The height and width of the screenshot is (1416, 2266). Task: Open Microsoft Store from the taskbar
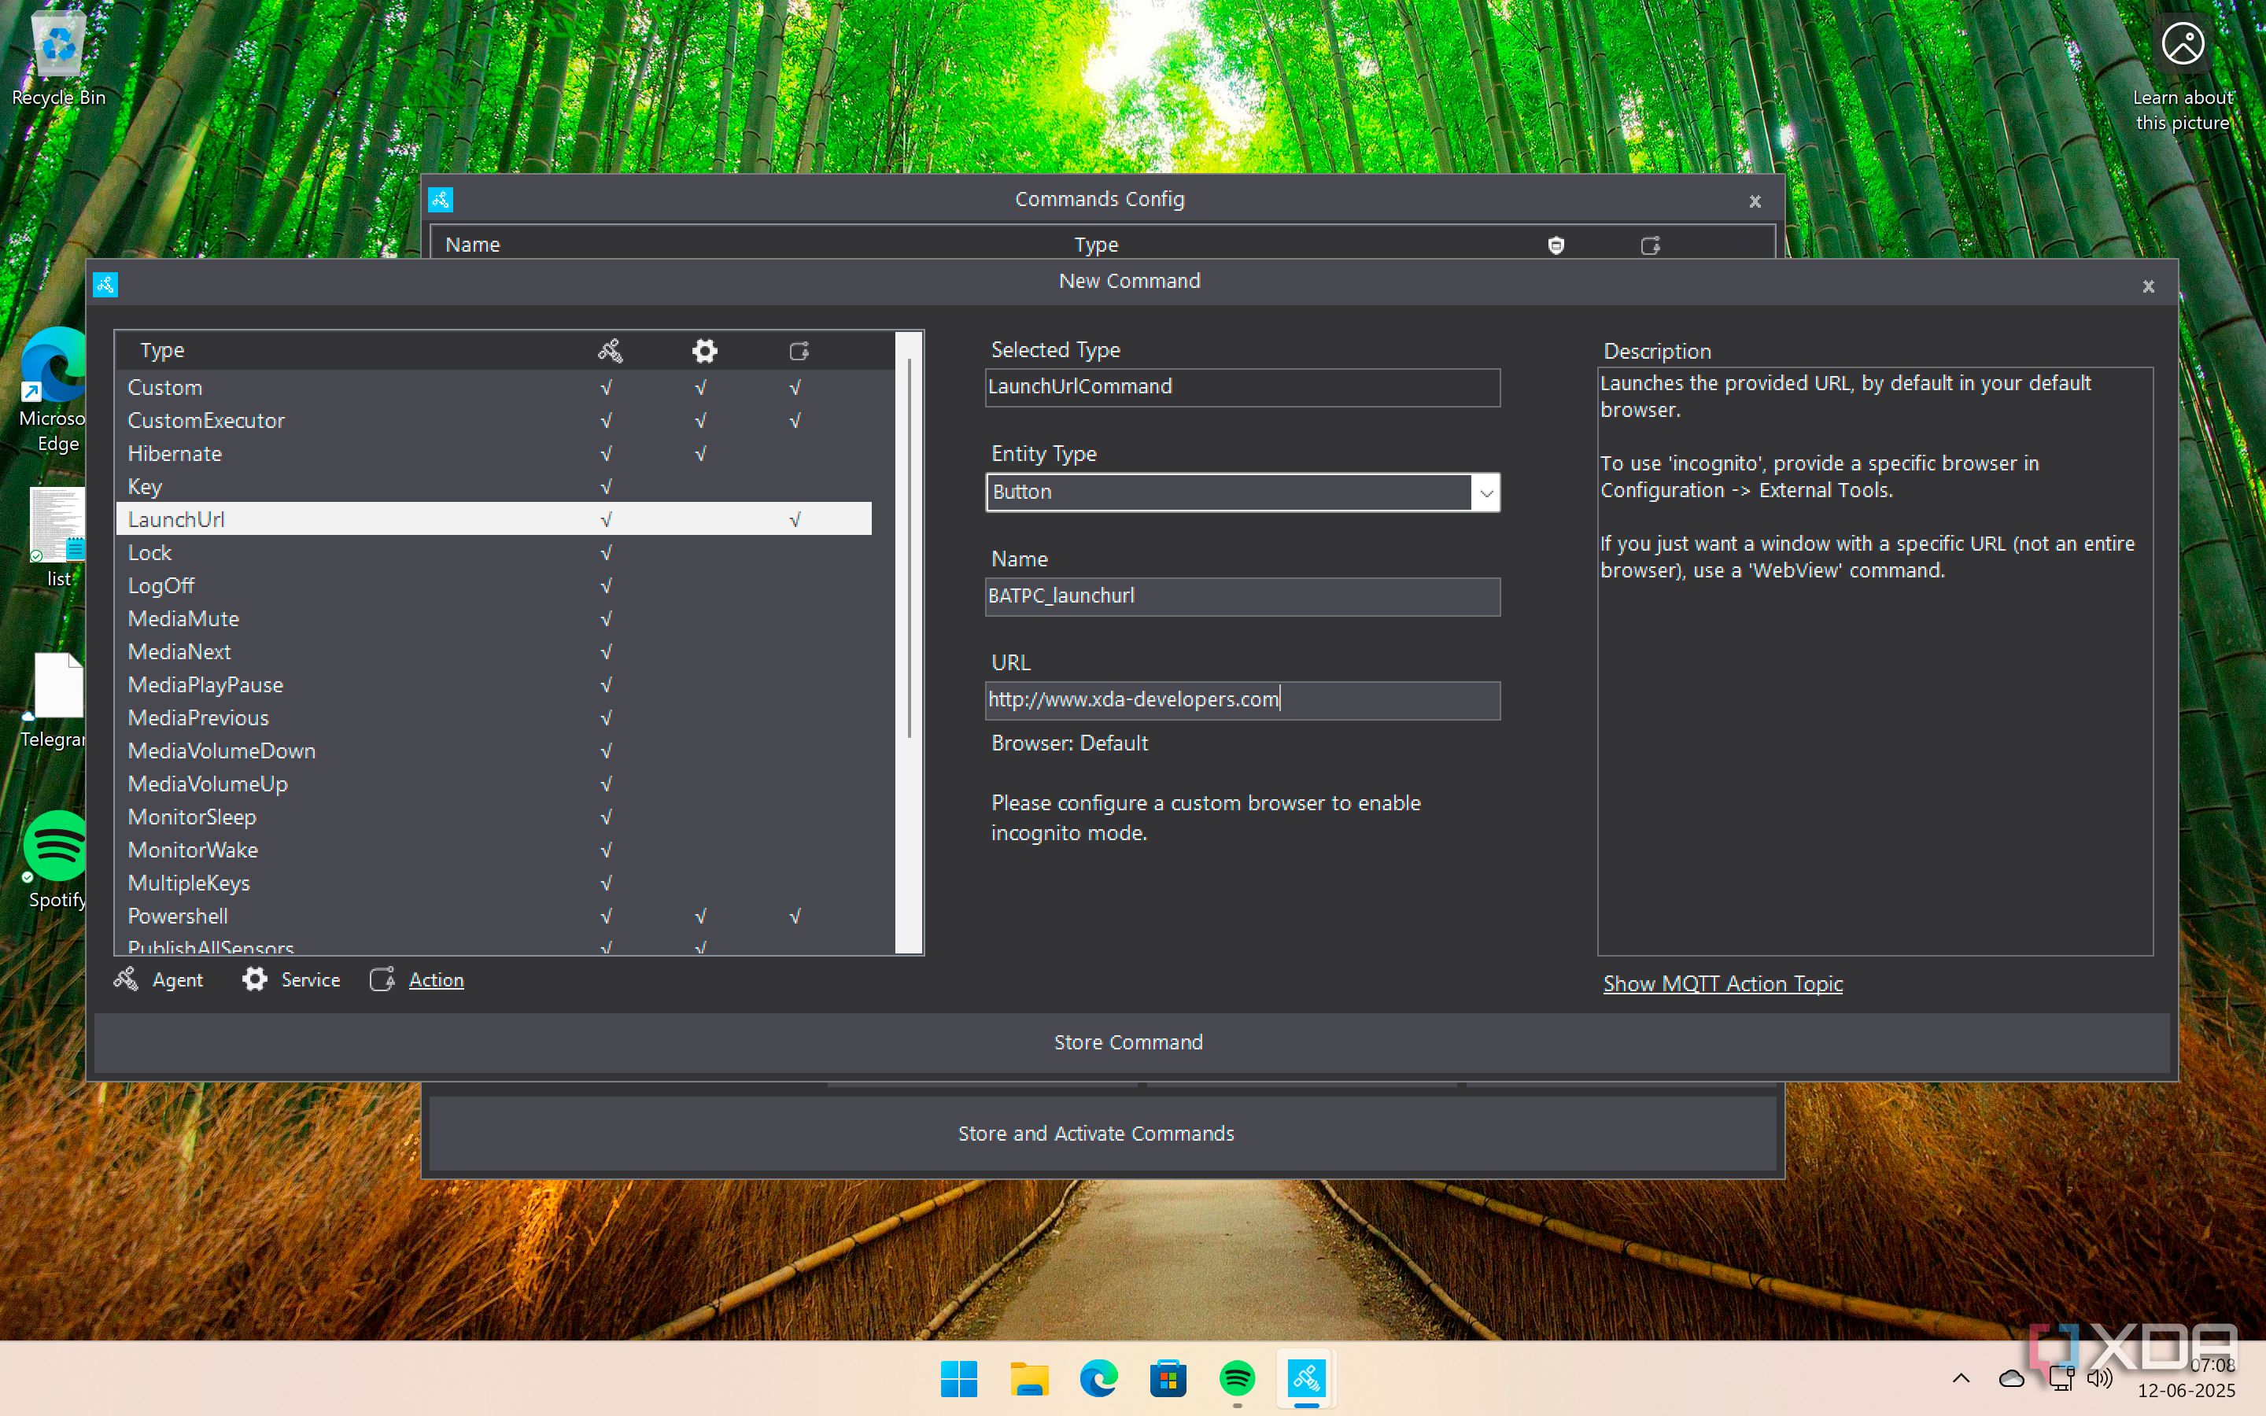[x=1168, y=1377]
